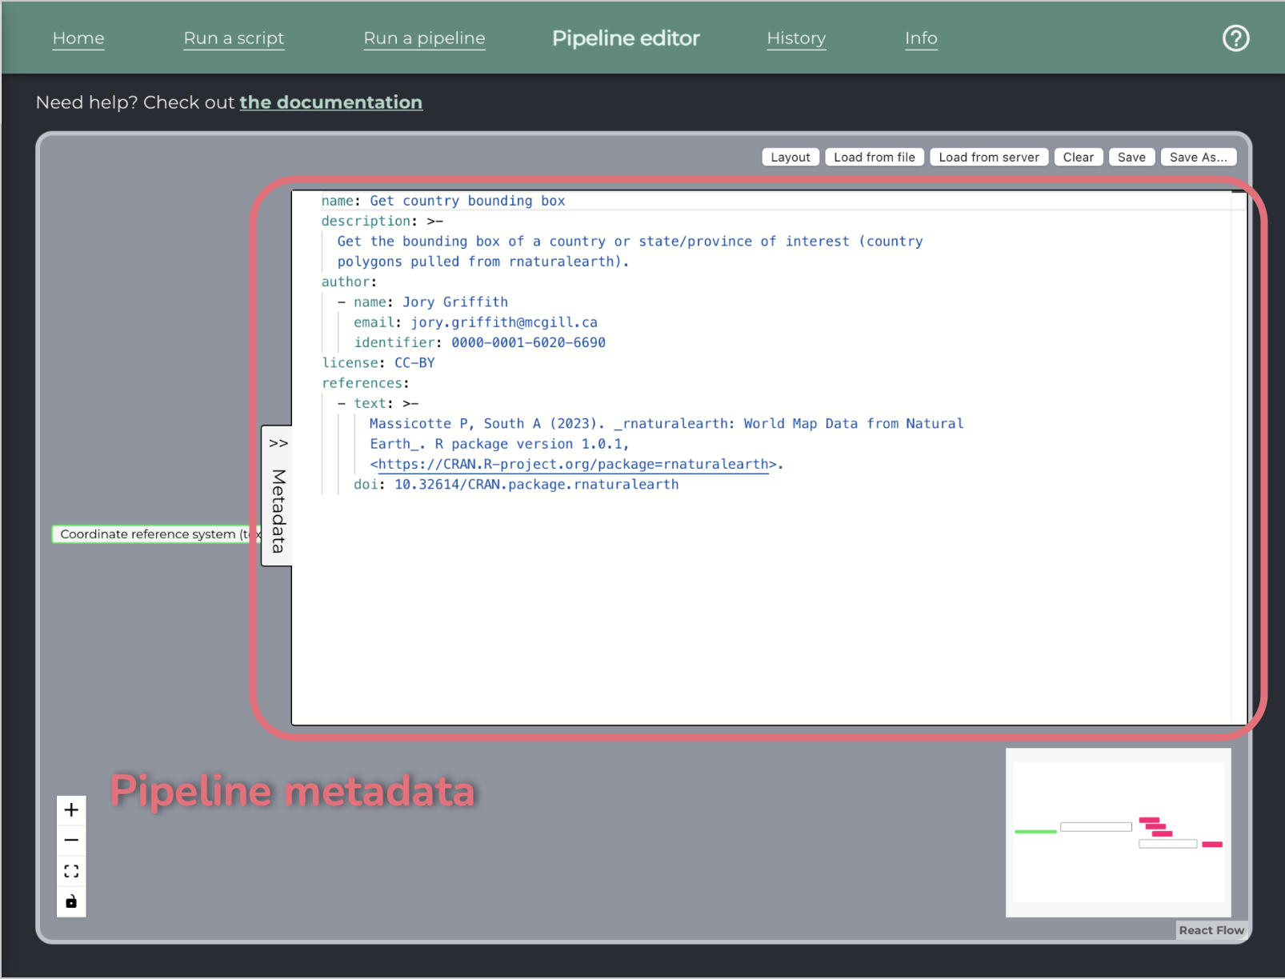Click the '- text: >-' line
1285x979 pixels.
(378, 404)
